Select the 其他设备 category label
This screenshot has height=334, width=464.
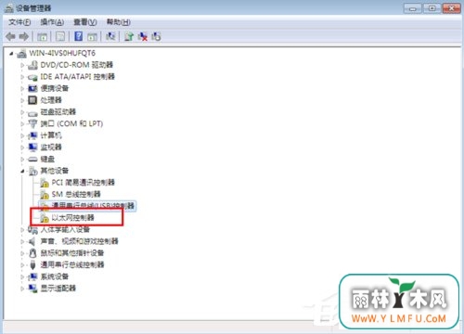[55, 171]
